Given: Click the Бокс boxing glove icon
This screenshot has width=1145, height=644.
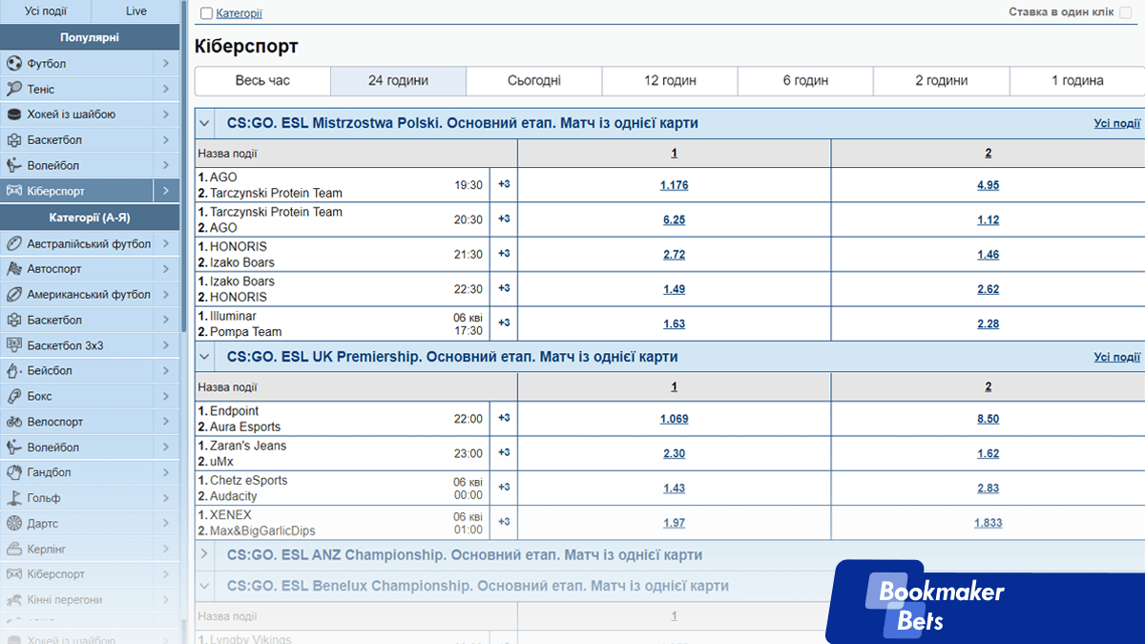Looking at the screenshot, I should coord(14,396).
